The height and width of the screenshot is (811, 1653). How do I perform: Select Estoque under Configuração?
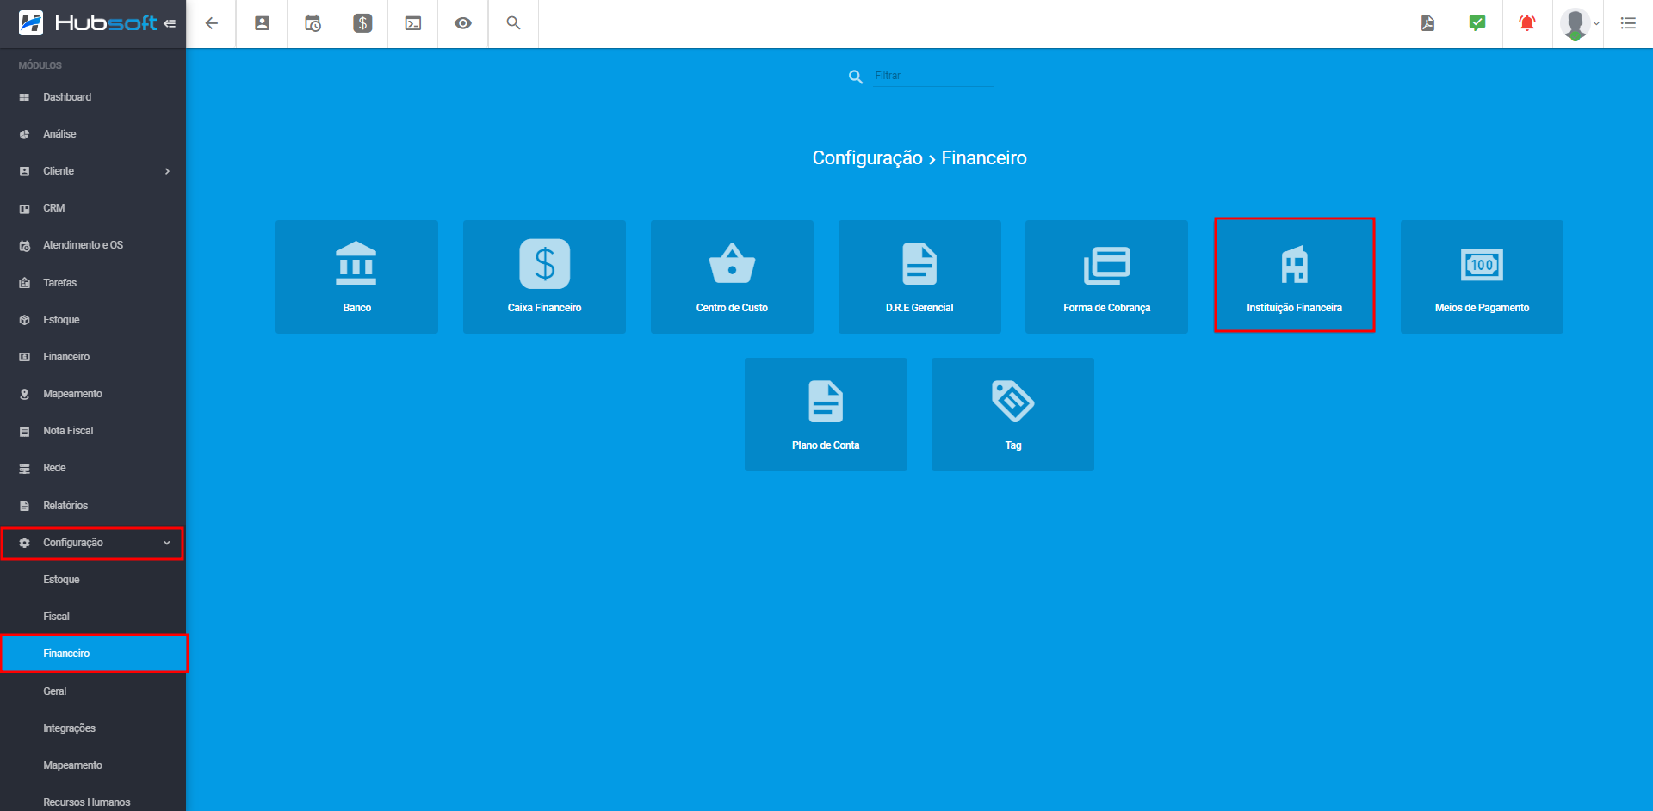tap(93, 580)
